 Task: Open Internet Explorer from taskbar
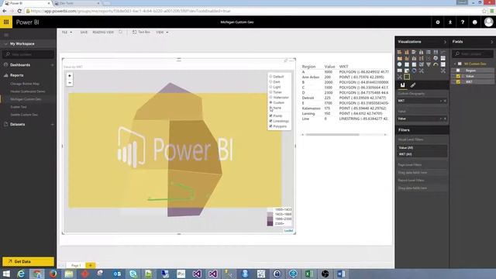21,274
